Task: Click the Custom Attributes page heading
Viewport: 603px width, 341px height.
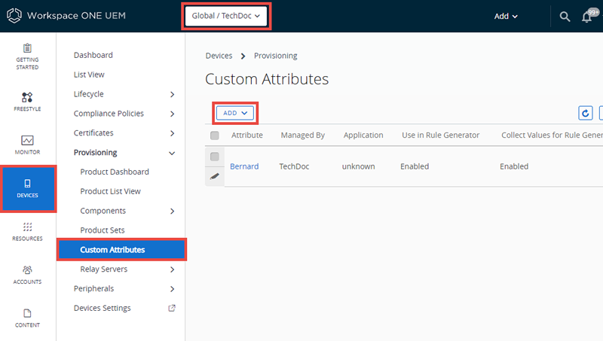Action: (x=267, y=79)
